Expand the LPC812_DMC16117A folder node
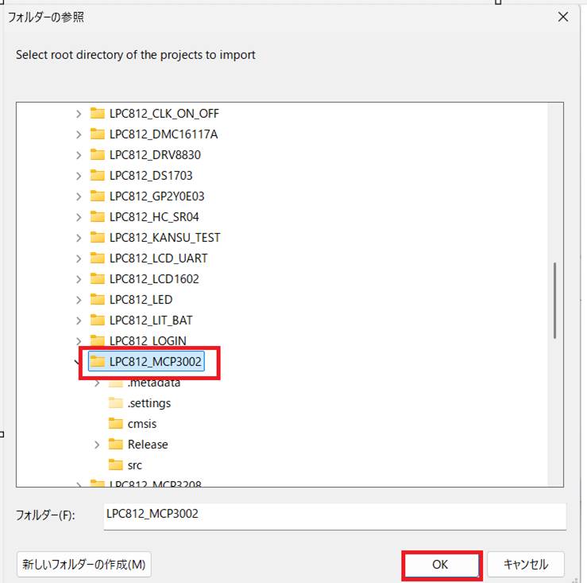 pyautogui.click(x=79, y=134)
